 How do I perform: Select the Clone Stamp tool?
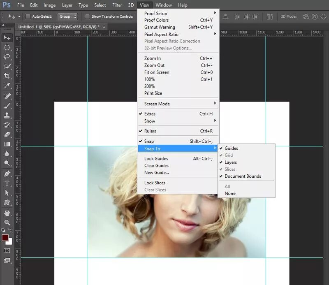[x=7, y=115]
